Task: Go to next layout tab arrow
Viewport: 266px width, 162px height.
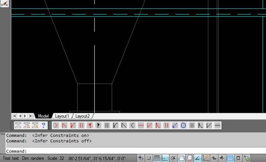Action: point(25,116)
